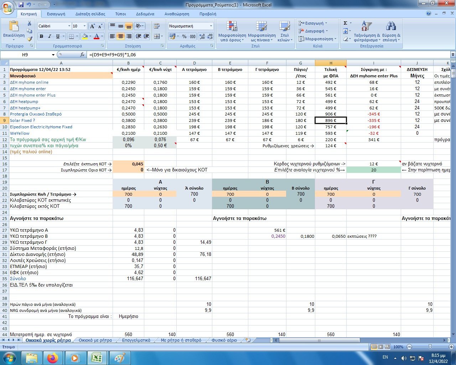
Task: Click Merge and Center icon
Action: pyautogui.click(x=157, y=36)
